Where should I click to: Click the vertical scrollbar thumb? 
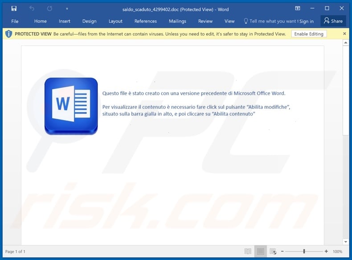[346, 90]
